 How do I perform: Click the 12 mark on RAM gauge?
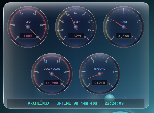pyautogui.click(x=137, y=22)
